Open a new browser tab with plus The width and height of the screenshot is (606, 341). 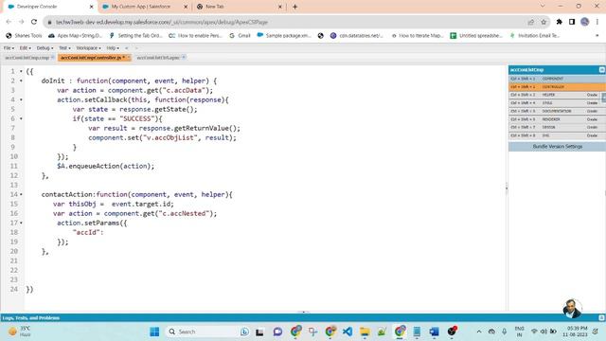294,7
